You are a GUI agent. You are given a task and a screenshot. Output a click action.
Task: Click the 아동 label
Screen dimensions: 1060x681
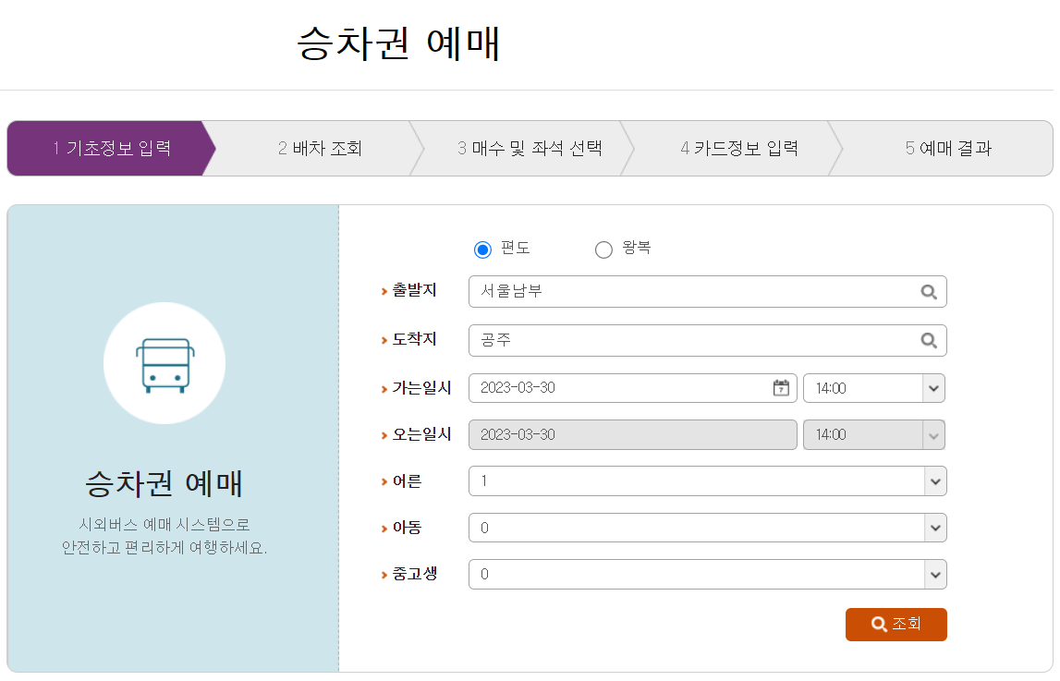[x=407, y=528]
